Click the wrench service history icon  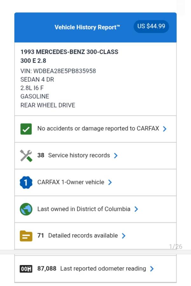[x=26, y=156]
